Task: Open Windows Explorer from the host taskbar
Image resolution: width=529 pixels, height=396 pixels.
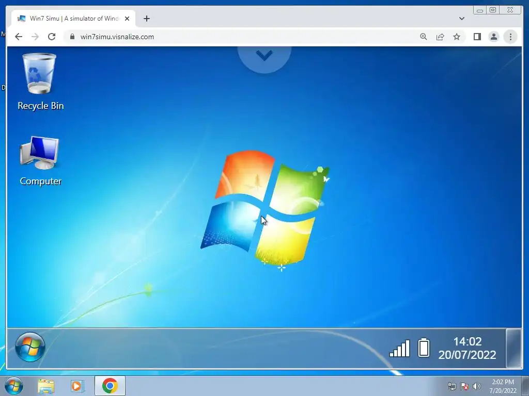Action: (46, 386)
